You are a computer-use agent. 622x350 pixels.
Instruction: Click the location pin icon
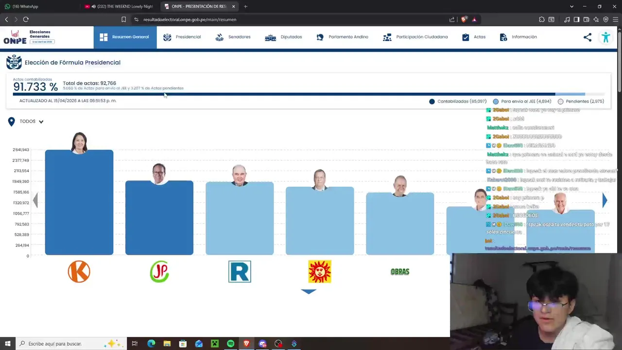tap(11, 122)
